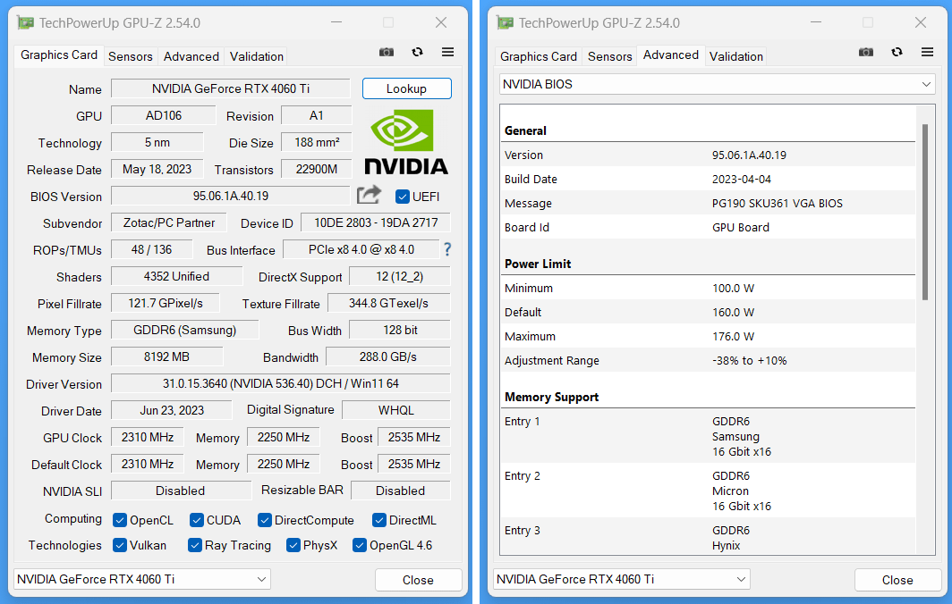
Task: Click the Release Date May 18, 2023 field
Action: pyautogui.click(x=157, y=169)
